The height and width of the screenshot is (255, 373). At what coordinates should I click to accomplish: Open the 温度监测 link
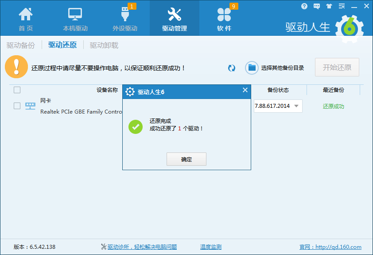pos(210,247)
